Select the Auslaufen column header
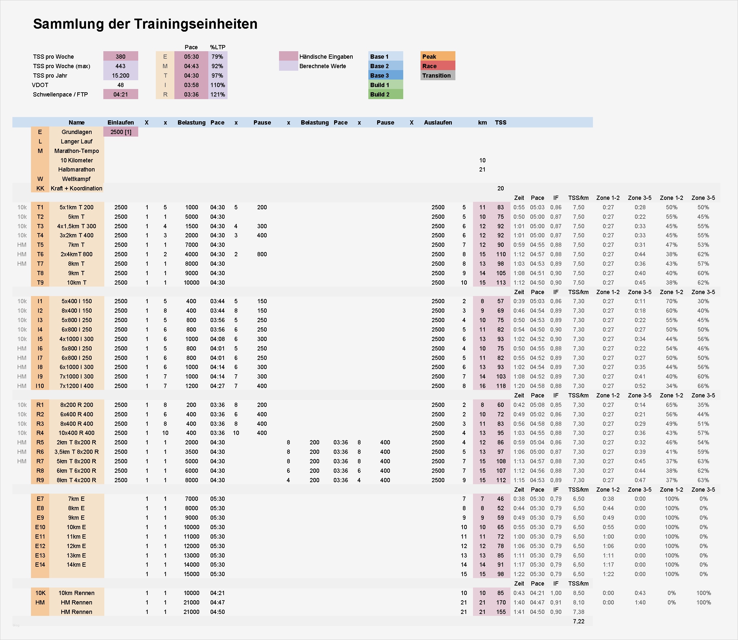 point(438,123)
